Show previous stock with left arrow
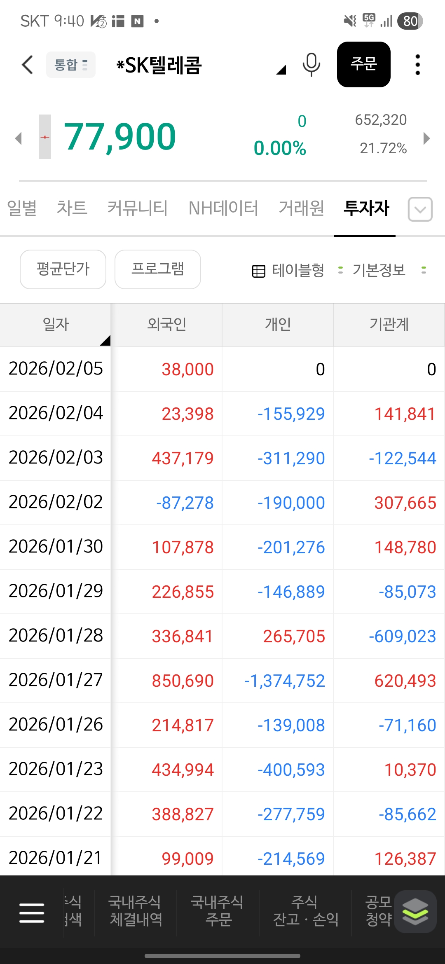Viewport: 445px width, 964px height. click(18, 138)
